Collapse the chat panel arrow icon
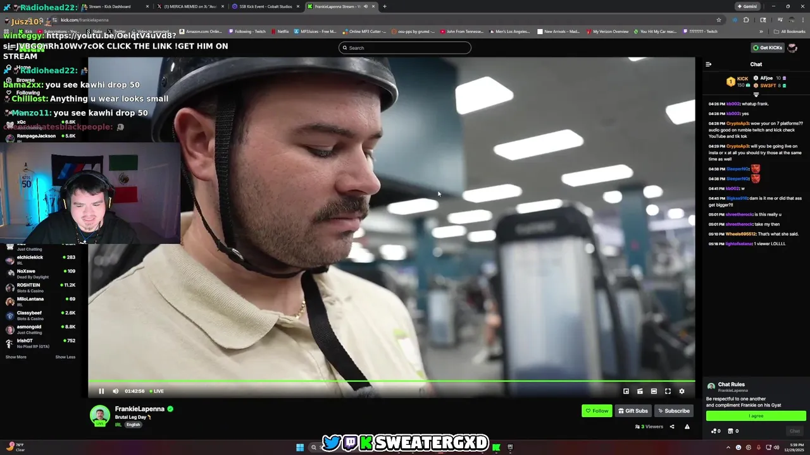Screen dimensions: 810x455 pyautogui.click(x=708, y=64)
